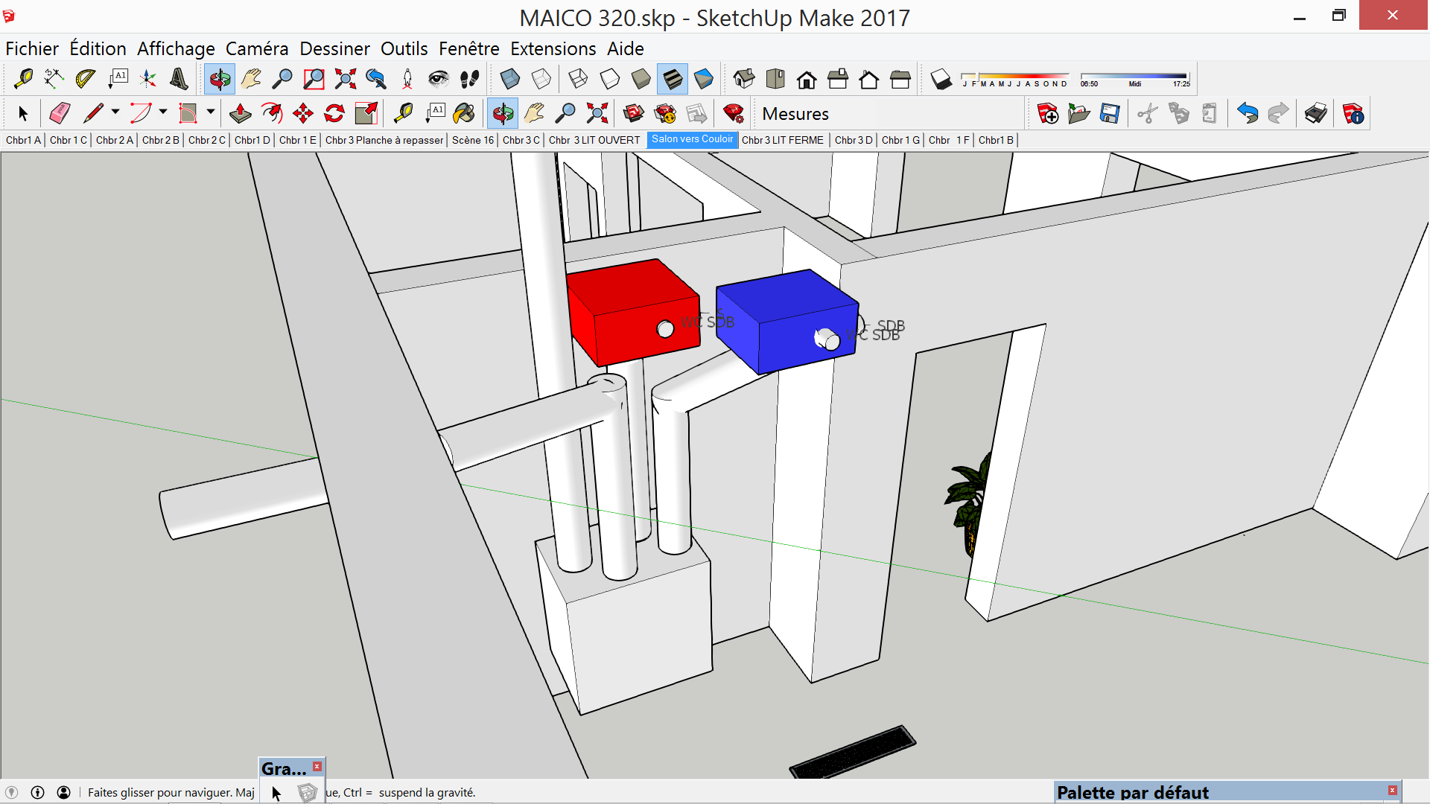This screenshot has width=1430, height=804.
Task: Select the Eraser tool
Action: [x=60, y=113]
